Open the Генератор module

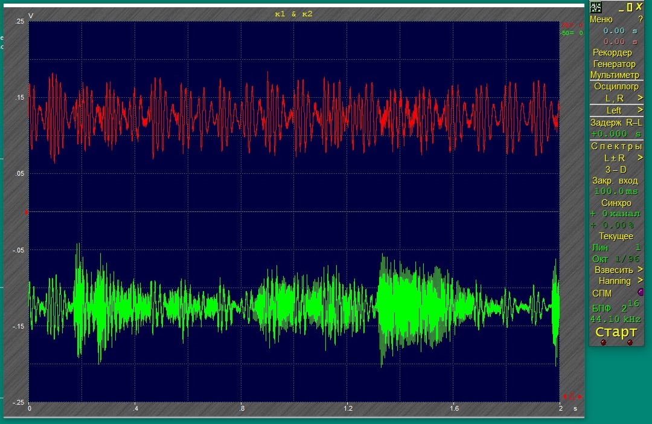point(614,64)
